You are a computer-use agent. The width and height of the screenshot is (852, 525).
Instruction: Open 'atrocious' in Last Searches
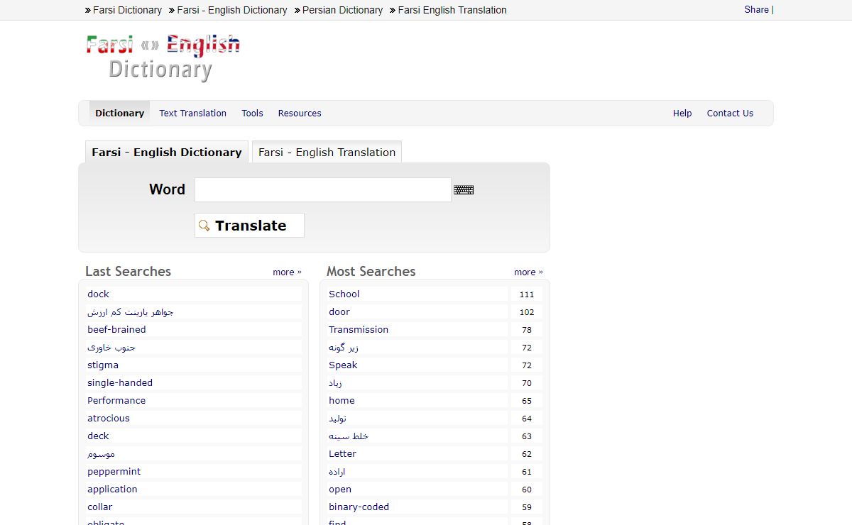pyautogui.click(x=109, y=418)
